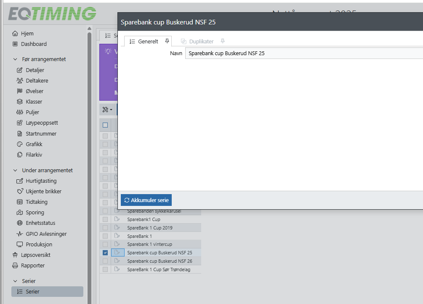Viewport: 423px width, 304px height.
Task: Open Hjem in the sidebar
Action: click(x=23, y=34)
